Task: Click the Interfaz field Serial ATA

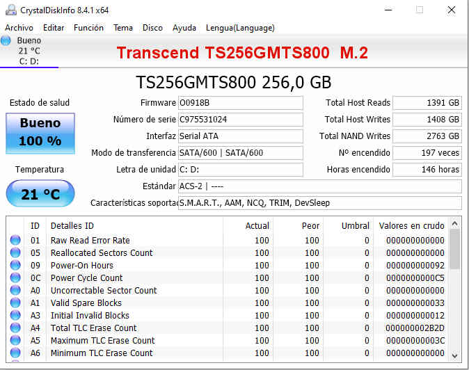Action: point(241,136)
